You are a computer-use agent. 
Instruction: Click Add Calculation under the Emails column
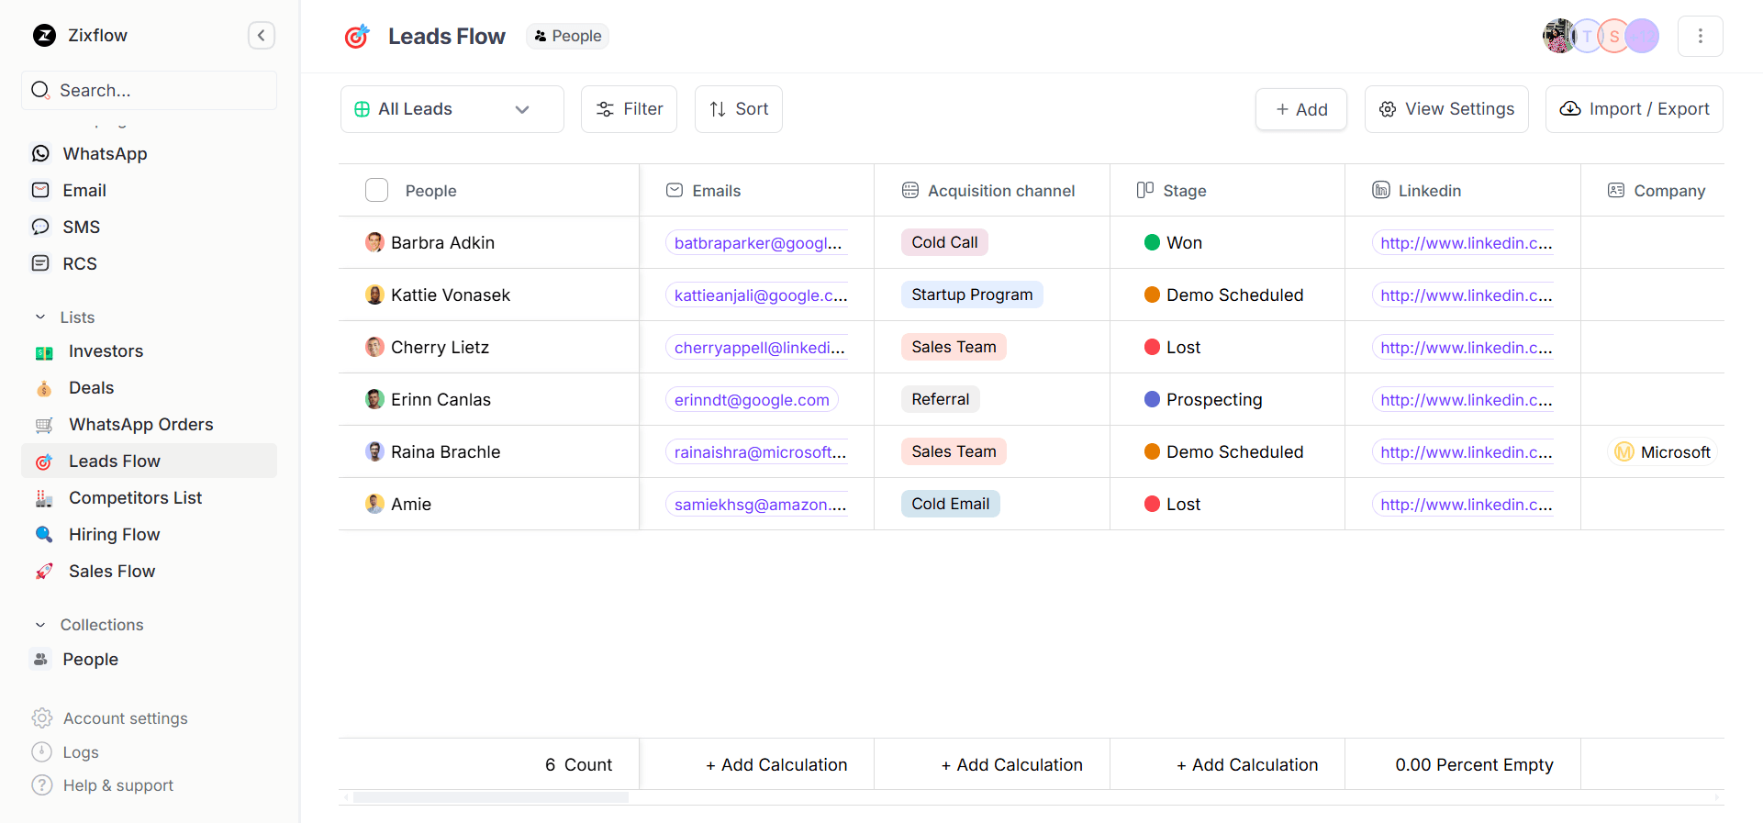click(x=776, y=764)
